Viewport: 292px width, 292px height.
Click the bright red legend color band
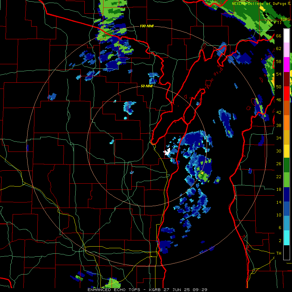pyautogui.click(x=286, y=93)
